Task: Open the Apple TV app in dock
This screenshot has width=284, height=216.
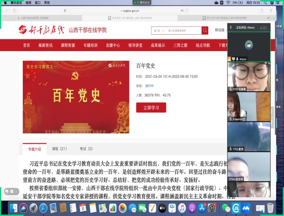Action: 162,207
